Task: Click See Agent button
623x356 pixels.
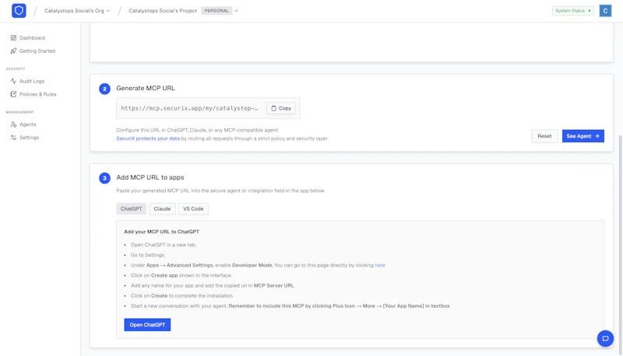Action: pyautogui.click(x=583, y=136)
